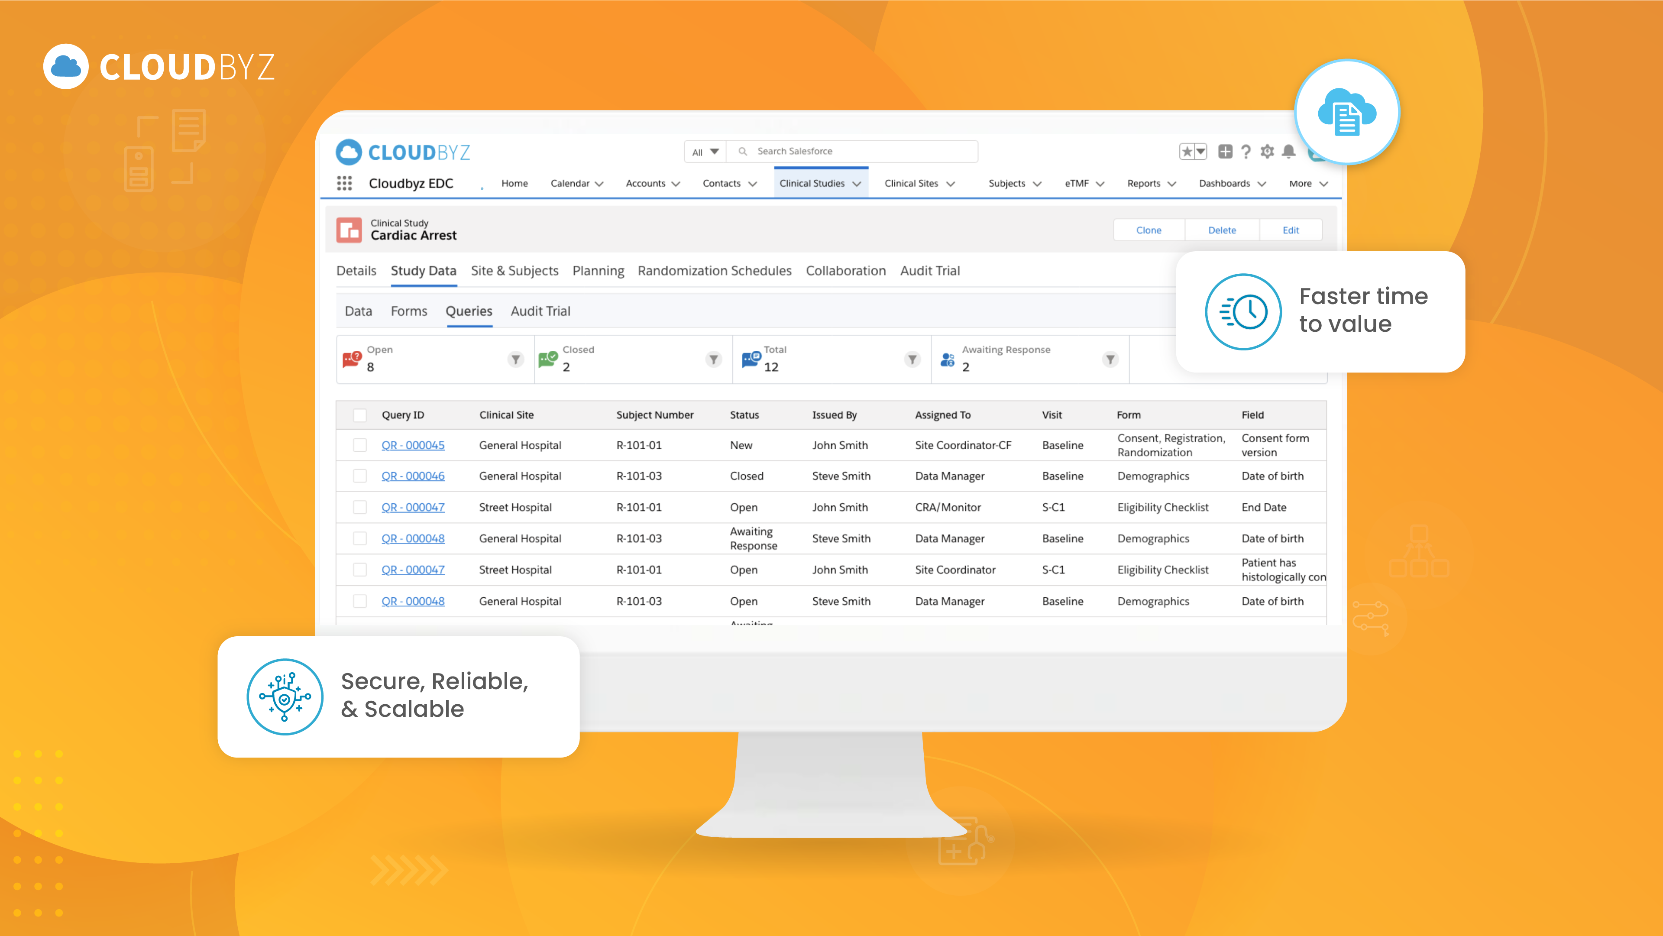The image size is (1663, 936).
Task: Select the Data sub-tab
Action: point(358,311)
